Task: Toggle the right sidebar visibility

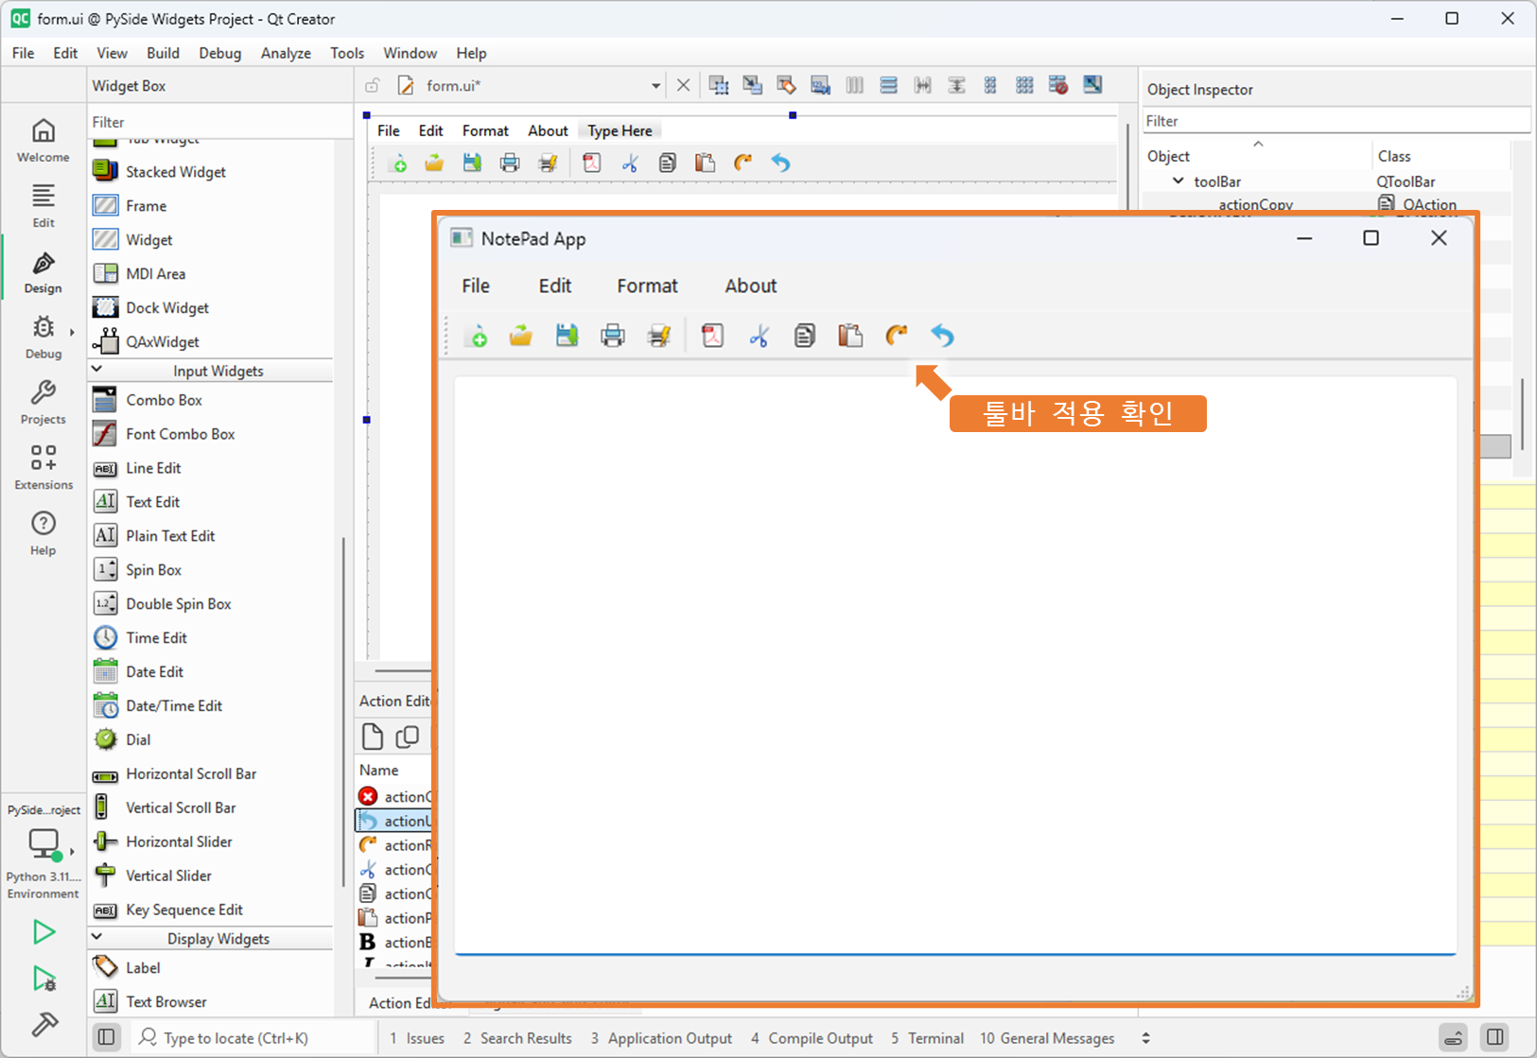Action: (x=1495, y=1037)
